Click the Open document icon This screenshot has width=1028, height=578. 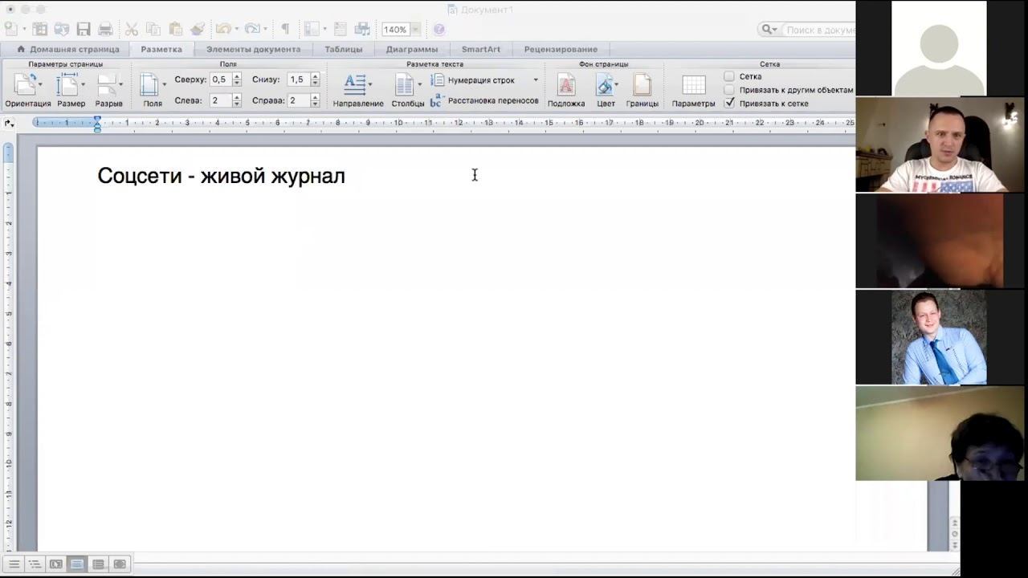tap(61, 29)
